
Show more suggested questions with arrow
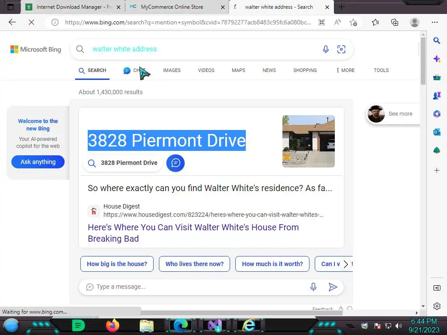point(346,264)
